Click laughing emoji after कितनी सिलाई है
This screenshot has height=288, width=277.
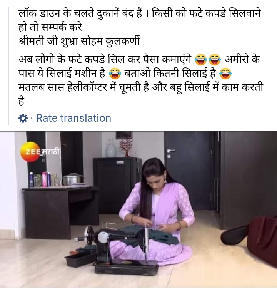pyautogui.click(x=225, y=73)
